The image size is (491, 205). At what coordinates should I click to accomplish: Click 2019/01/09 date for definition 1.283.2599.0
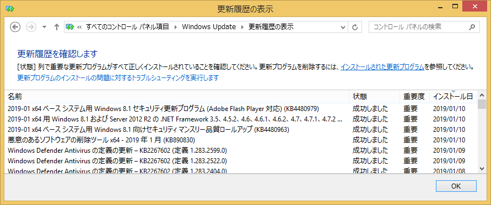(449, 150)
